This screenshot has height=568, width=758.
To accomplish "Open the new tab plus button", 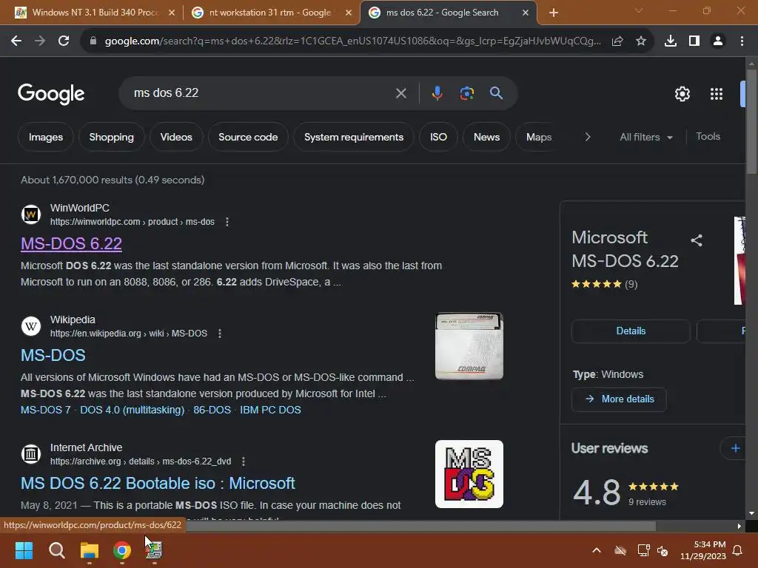I will tap(554, 13).
